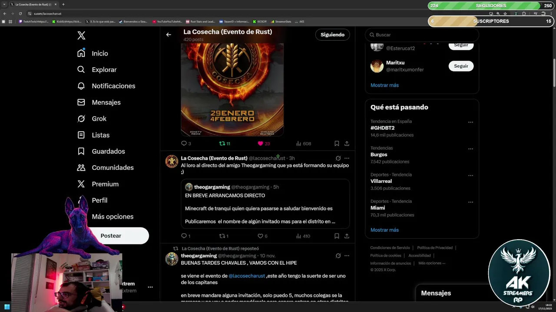Click La Cosecha avatar on 3h post
Image resolution: width=556 pixels, height=312 pixels.
172,162
